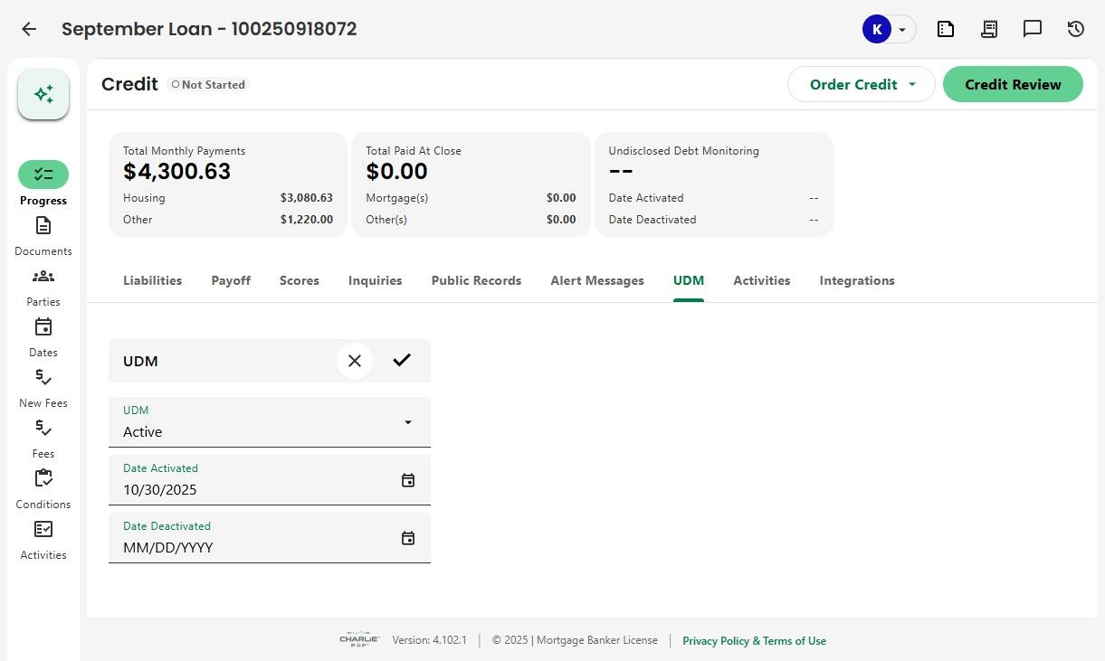Click the Credit Review button

1013,84
